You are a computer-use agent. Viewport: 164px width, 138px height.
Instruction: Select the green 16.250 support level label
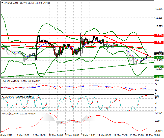click(x=159, y=77)
